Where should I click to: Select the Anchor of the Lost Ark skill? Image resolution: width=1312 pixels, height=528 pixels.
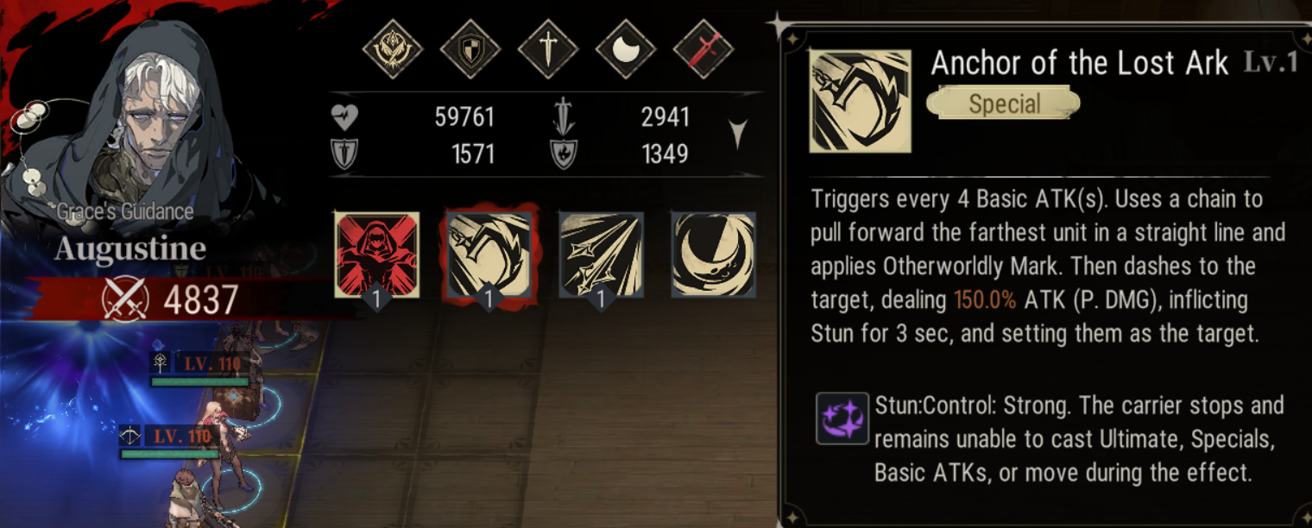point(489,255)
